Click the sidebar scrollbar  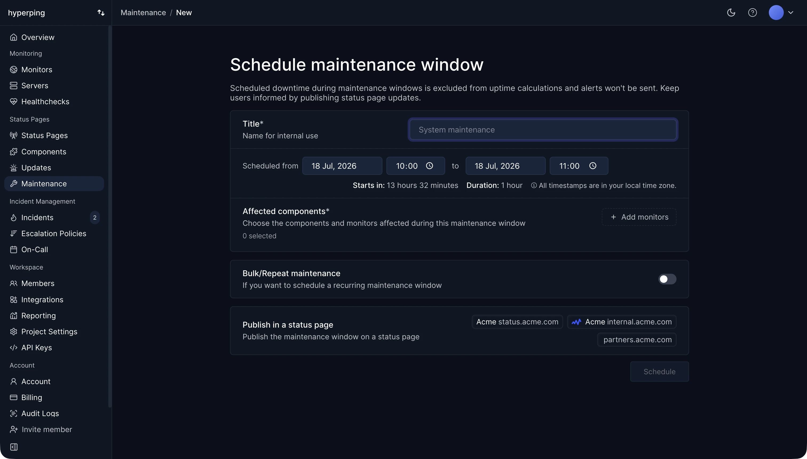point(110,216)
